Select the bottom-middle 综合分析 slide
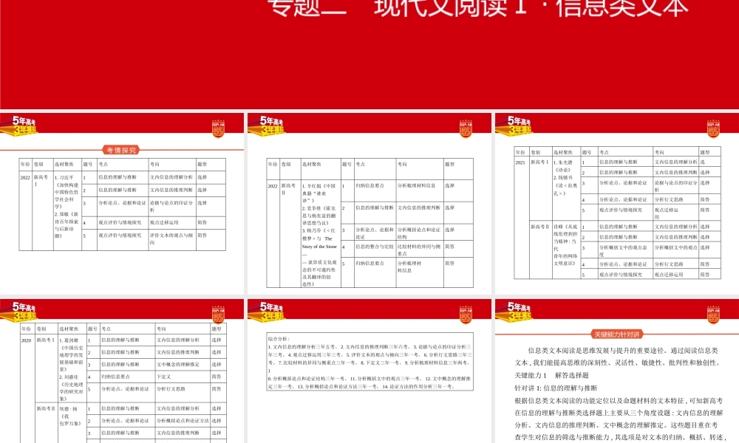The width and height of the screenshot is (739, 443). [x=369, y=369]
